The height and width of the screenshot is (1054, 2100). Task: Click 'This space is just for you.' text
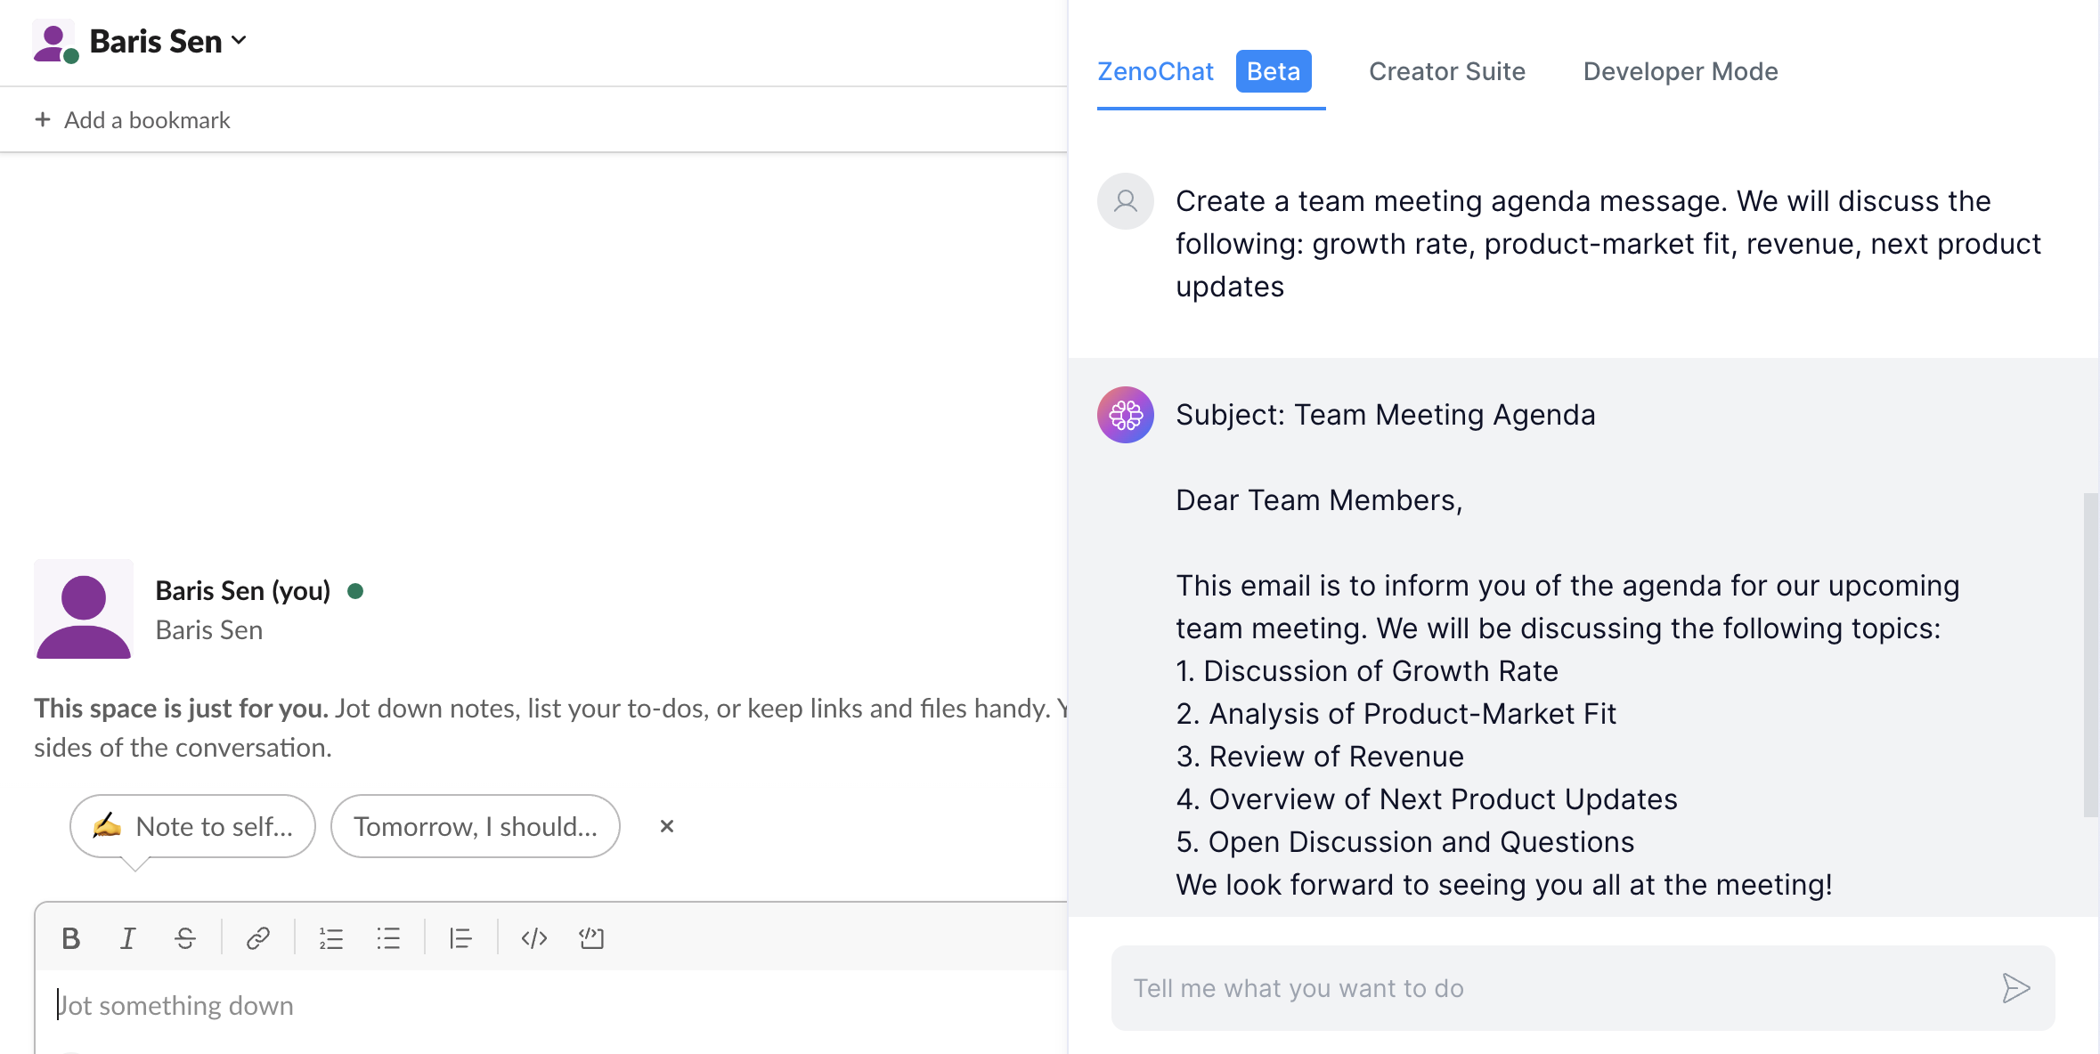point(181,708)
